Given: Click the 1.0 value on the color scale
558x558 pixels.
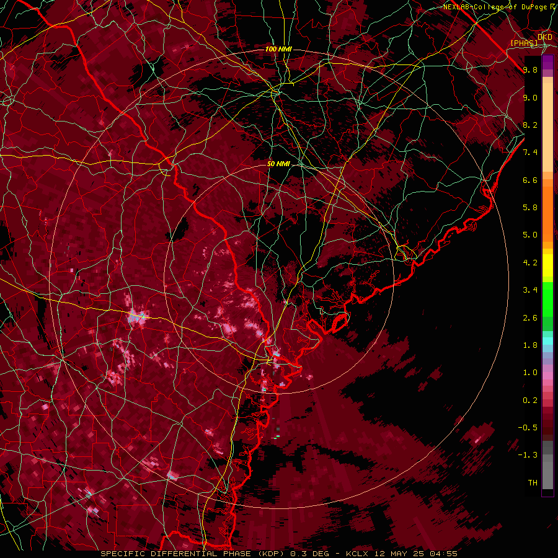Looking at the screenshot, I should pyautogui.click(x=530, y=373).
